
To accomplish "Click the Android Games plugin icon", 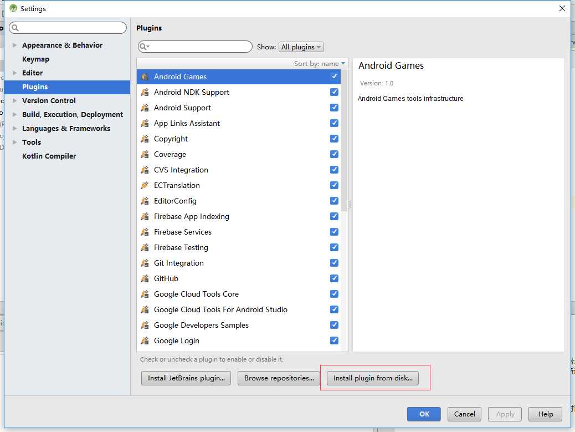I will pyautogui.click(x=145, y=77).
